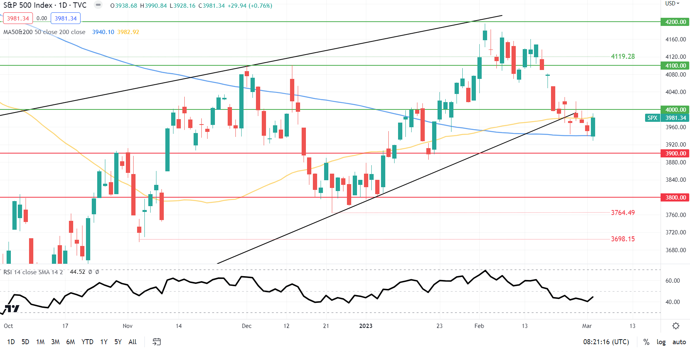Open the chart settings gear icon
This screenshot has width=690, height=350.
click(x=676, y=326)
